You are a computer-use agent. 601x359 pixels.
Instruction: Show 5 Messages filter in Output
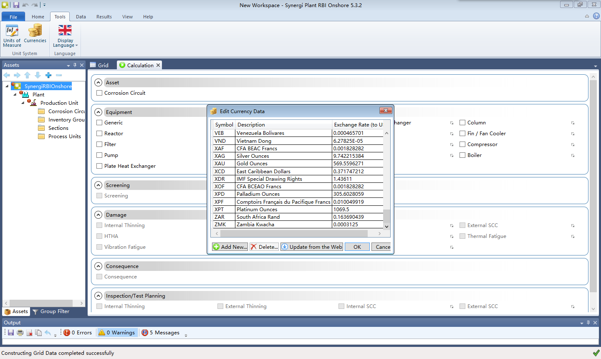161,333
